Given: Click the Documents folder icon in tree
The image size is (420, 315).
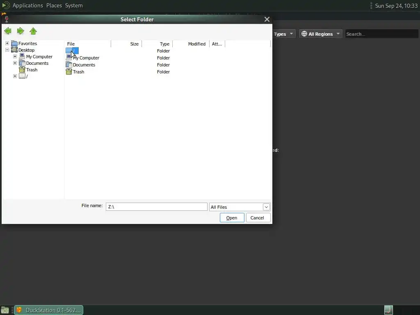Looking at the screenshot, I should pos(22,63).
